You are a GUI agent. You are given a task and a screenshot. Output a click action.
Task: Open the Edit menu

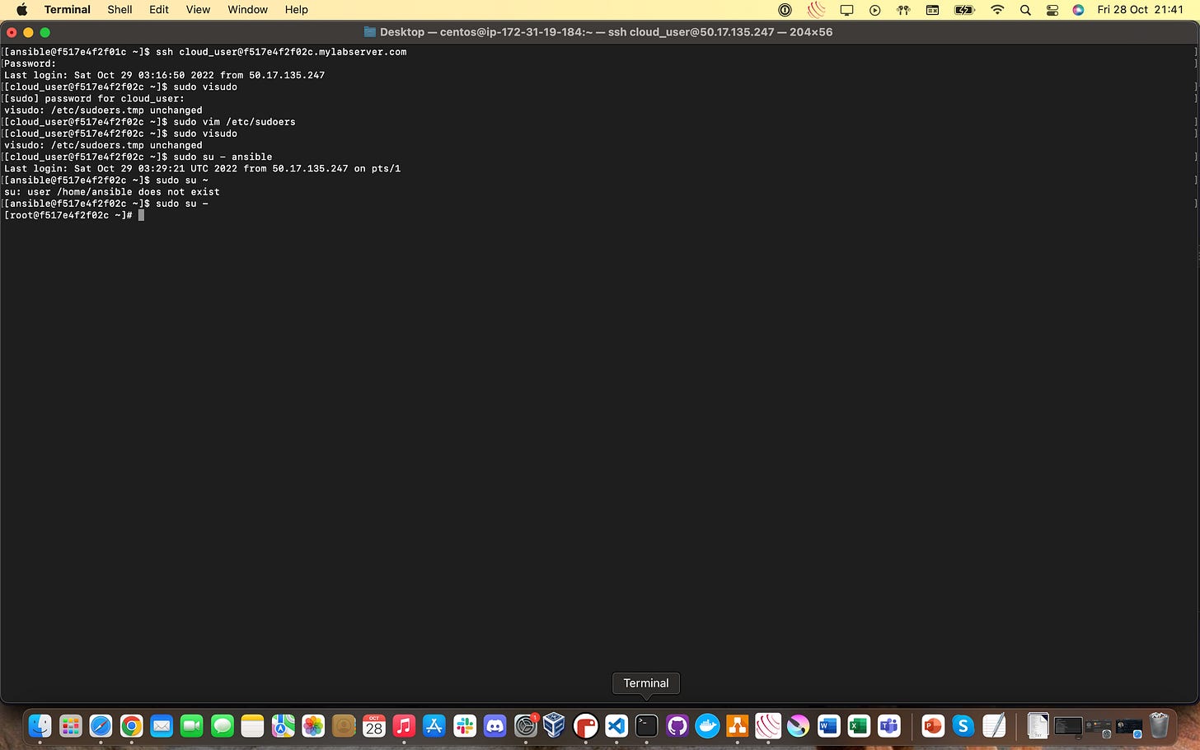pos(159,10)
